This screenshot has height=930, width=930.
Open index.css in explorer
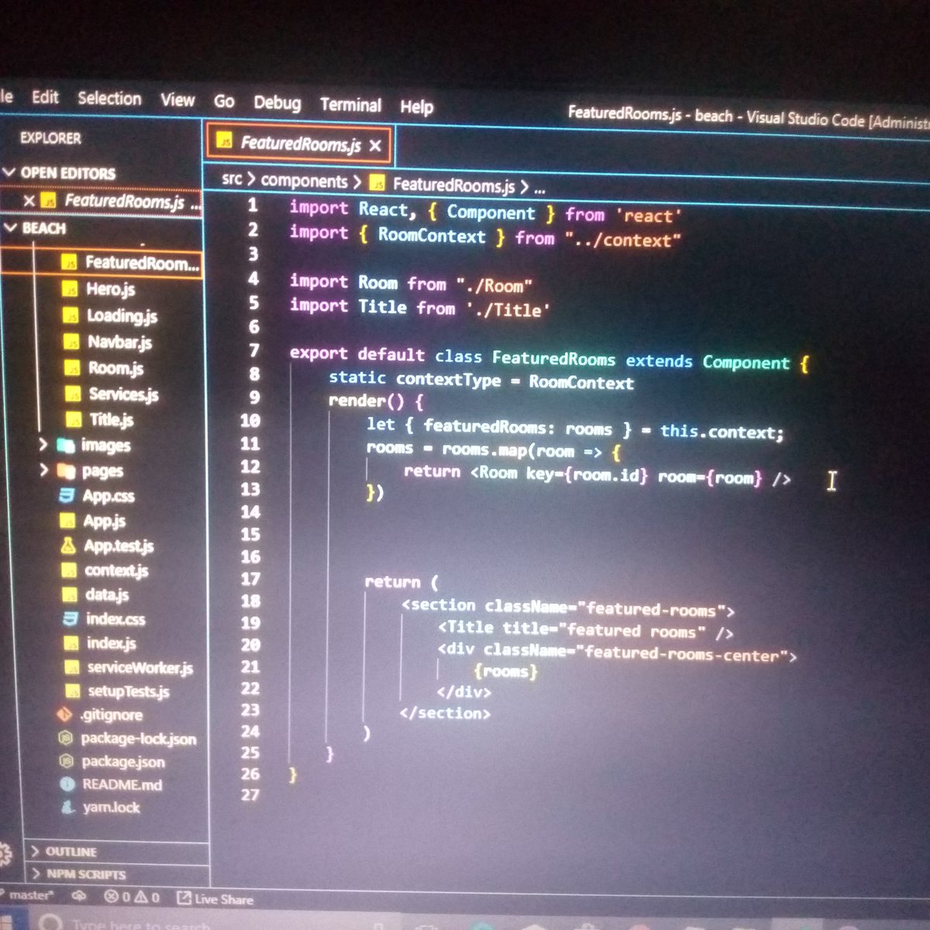[x=115, y=618]
